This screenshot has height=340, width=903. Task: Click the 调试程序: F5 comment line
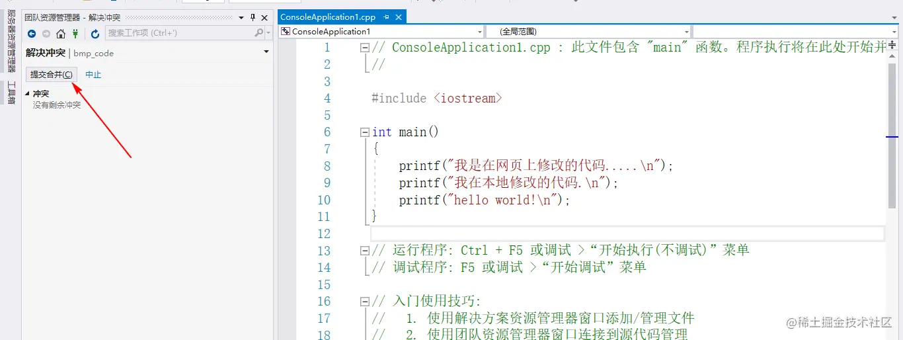[508, 267]
